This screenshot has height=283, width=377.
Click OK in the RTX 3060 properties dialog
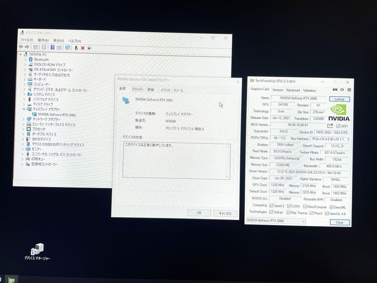click(199, 213)
